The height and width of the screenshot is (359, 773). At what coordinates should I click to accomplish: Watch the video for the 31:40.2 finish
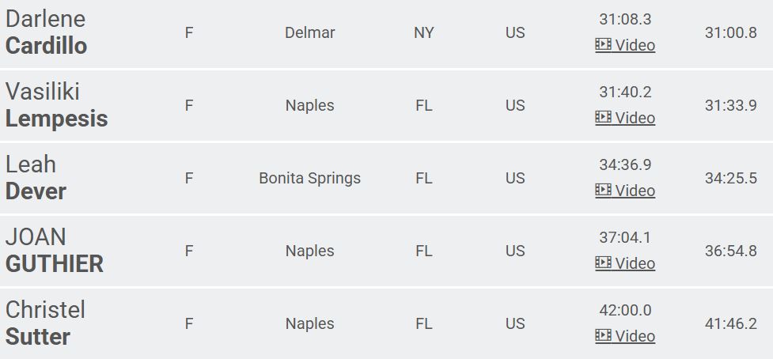click(x=635, y=118)
